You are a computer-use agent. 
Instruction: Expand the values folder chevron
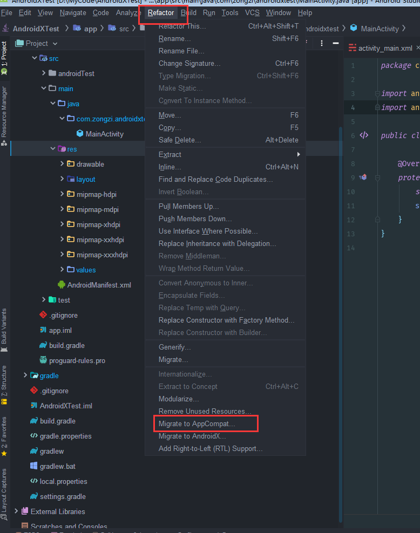tap(62, 270)
